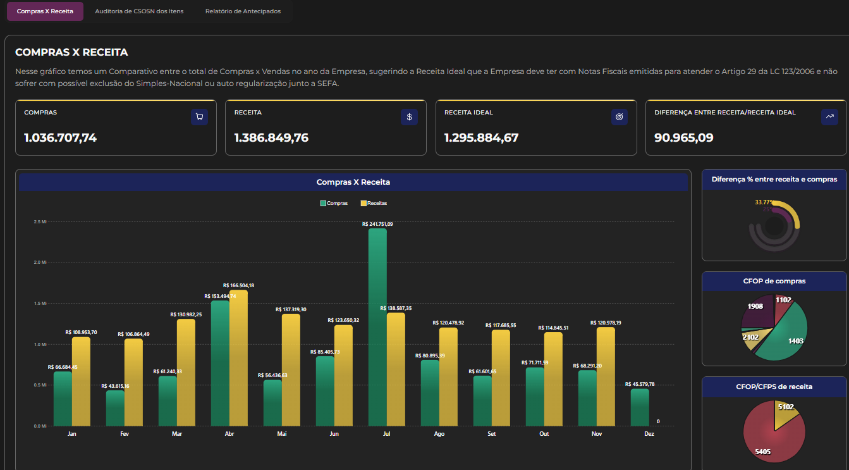This screenshot has height=470, width=849.
Task: Click the green December Compras bar
Action: click(640, 408)
